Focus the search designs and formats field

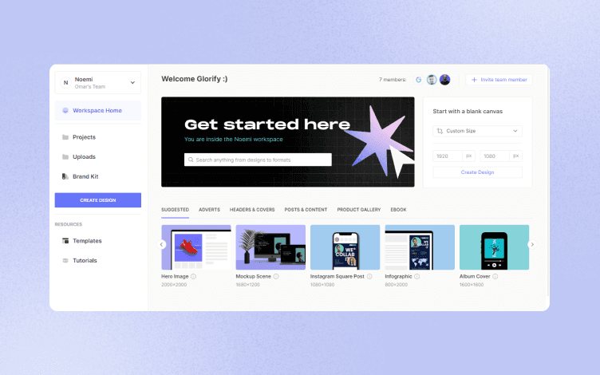pyautogui.click(x=258, y=160)
